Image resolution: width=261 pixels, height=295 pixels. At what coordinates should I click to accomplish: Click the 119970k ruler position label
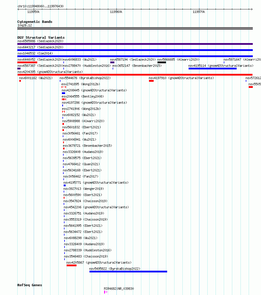click(x=199, y=12)
